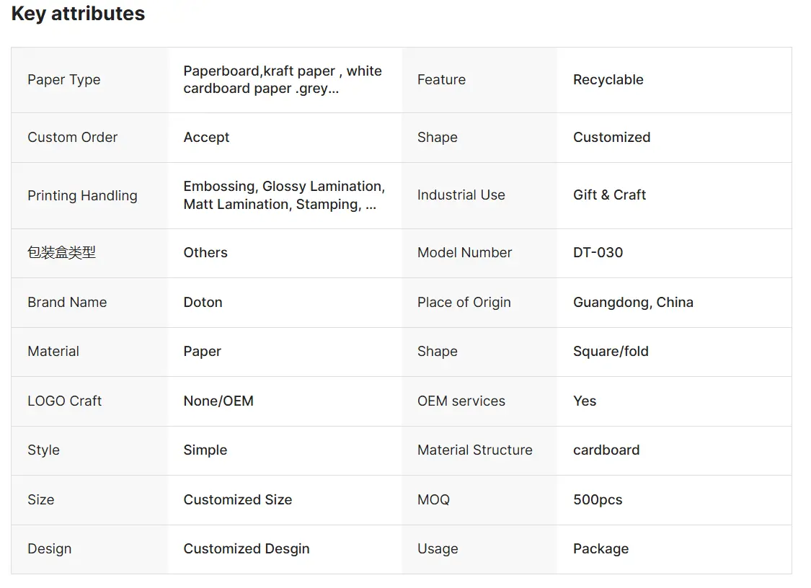811x588 pixels.
Task: Select the truncated Paper Type value text
Action: [x=283, y=80]
